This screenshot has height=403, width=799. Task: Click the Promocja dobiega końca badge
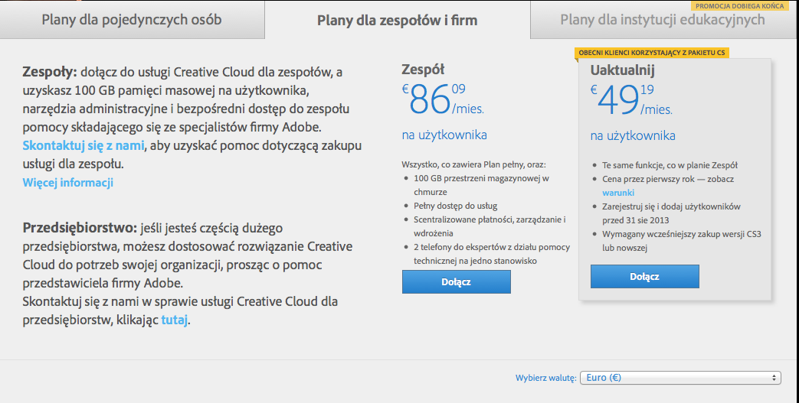click(740, 6)
